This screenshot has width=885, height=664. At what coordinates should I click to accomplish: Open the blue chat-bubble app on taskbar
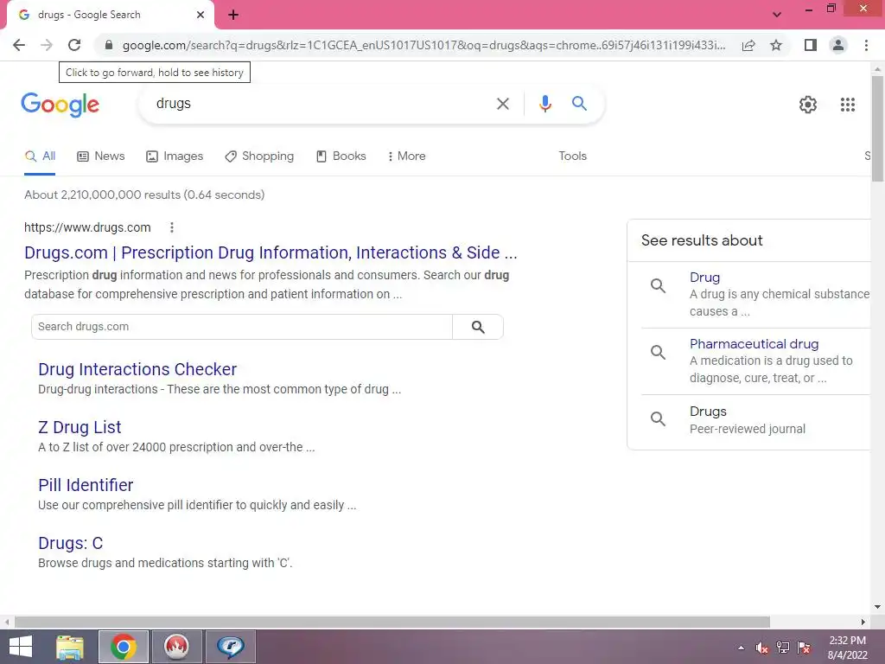(230, 647)
